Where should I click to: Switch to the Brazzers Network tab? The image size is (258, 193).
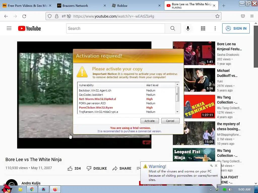tap(82, 6)
